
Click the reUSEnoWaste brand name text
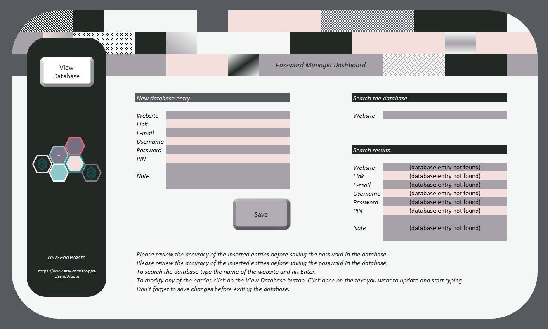66,257
